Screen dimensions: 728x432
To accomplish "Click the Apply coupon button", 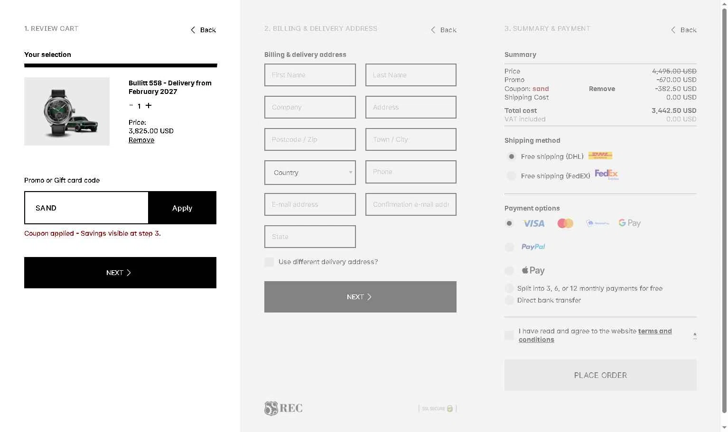I will coord(182,208).
